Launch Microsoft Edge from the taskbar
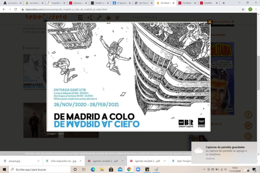The image size is (260, 173). 93,169
